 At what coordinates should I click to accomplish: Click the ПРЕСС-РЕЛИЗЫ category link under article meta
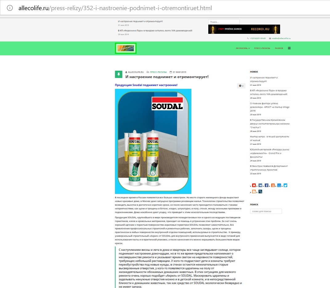coord(158,72)
